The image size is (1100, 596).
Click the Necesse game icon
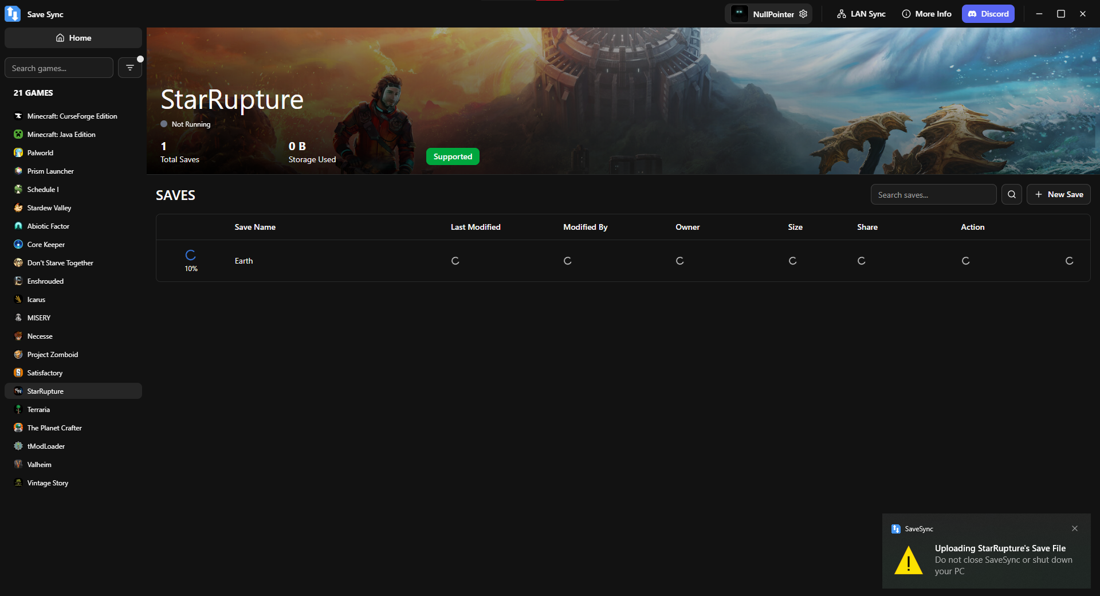click(x=18, y=336)
